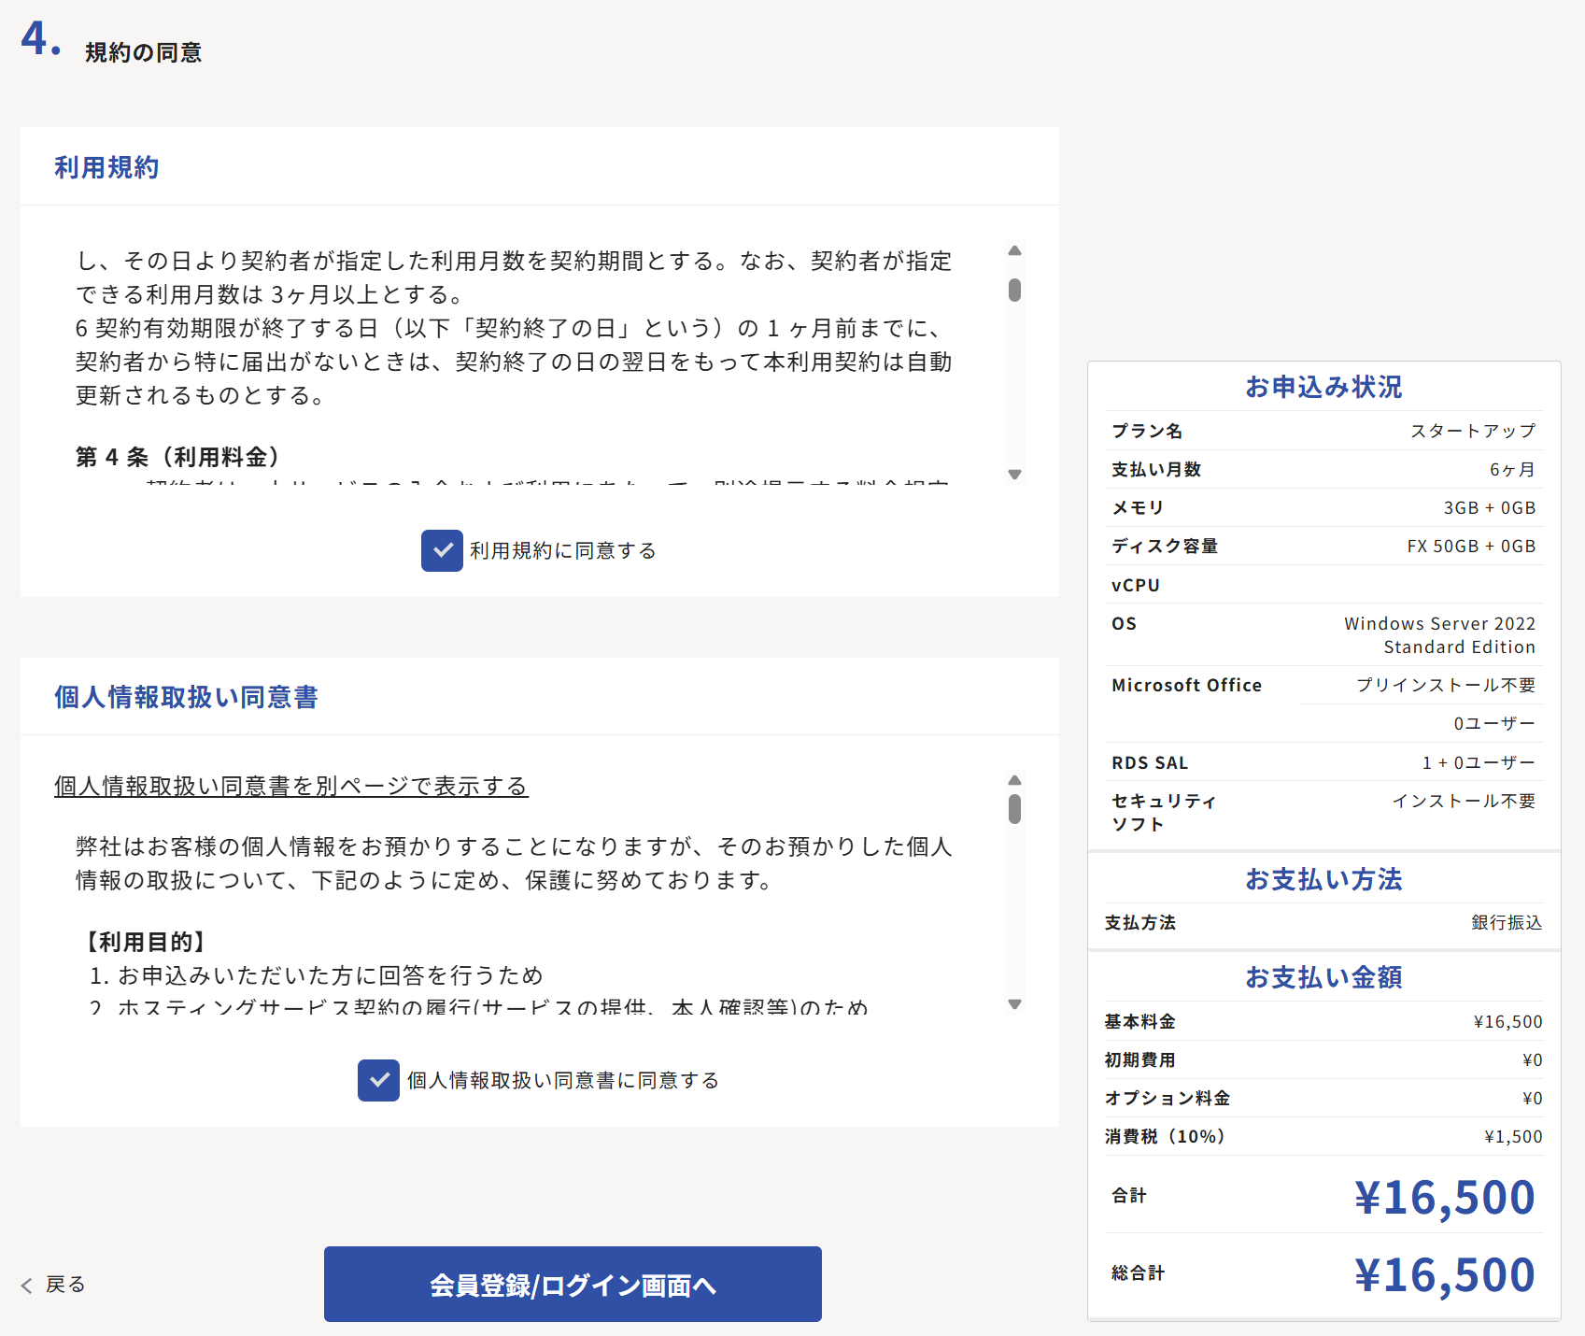
Task: Click the 個人情報取扱い同意書に同意する label text
Action: pos(562,1081)
